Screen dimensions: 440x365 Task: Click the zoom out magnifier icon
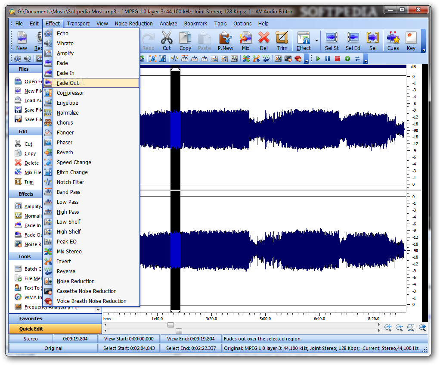pyautogui.click(x=399, y=328)
